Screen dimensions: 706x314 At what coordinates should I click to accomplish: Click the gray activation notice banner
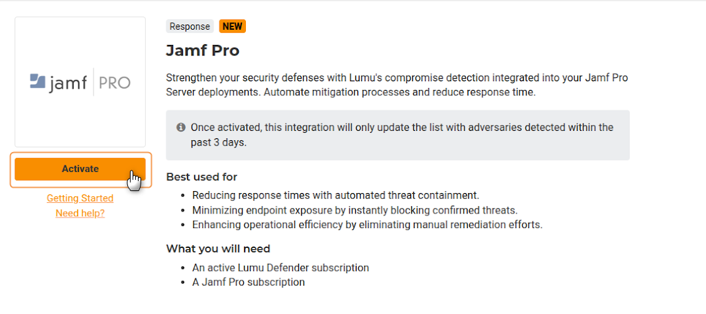point(398,135)
